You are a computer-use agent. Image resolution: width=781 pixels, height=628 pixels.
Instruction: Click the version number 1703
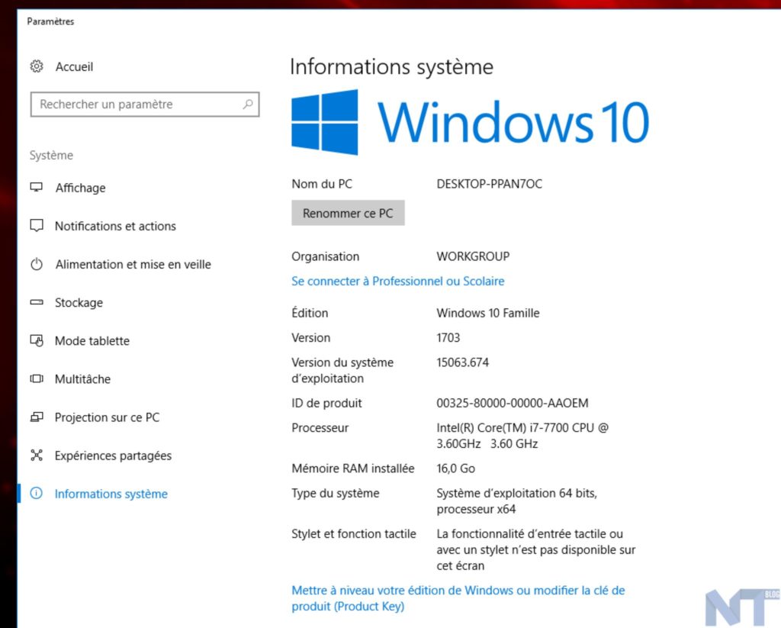tap(448, 338)
